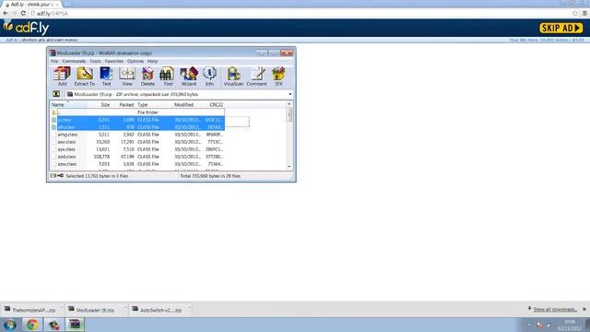
Task: Click the SKIP AD button
Action: pyautogui.click(x=561, y=28)
